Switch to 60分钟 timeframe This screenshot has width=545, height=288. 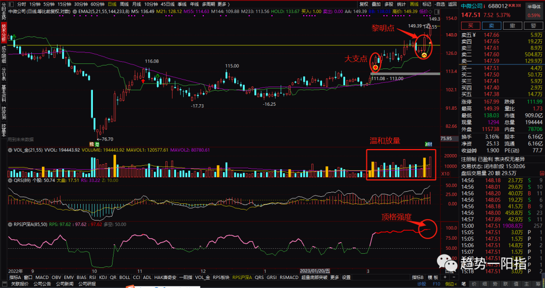point(97,4)
